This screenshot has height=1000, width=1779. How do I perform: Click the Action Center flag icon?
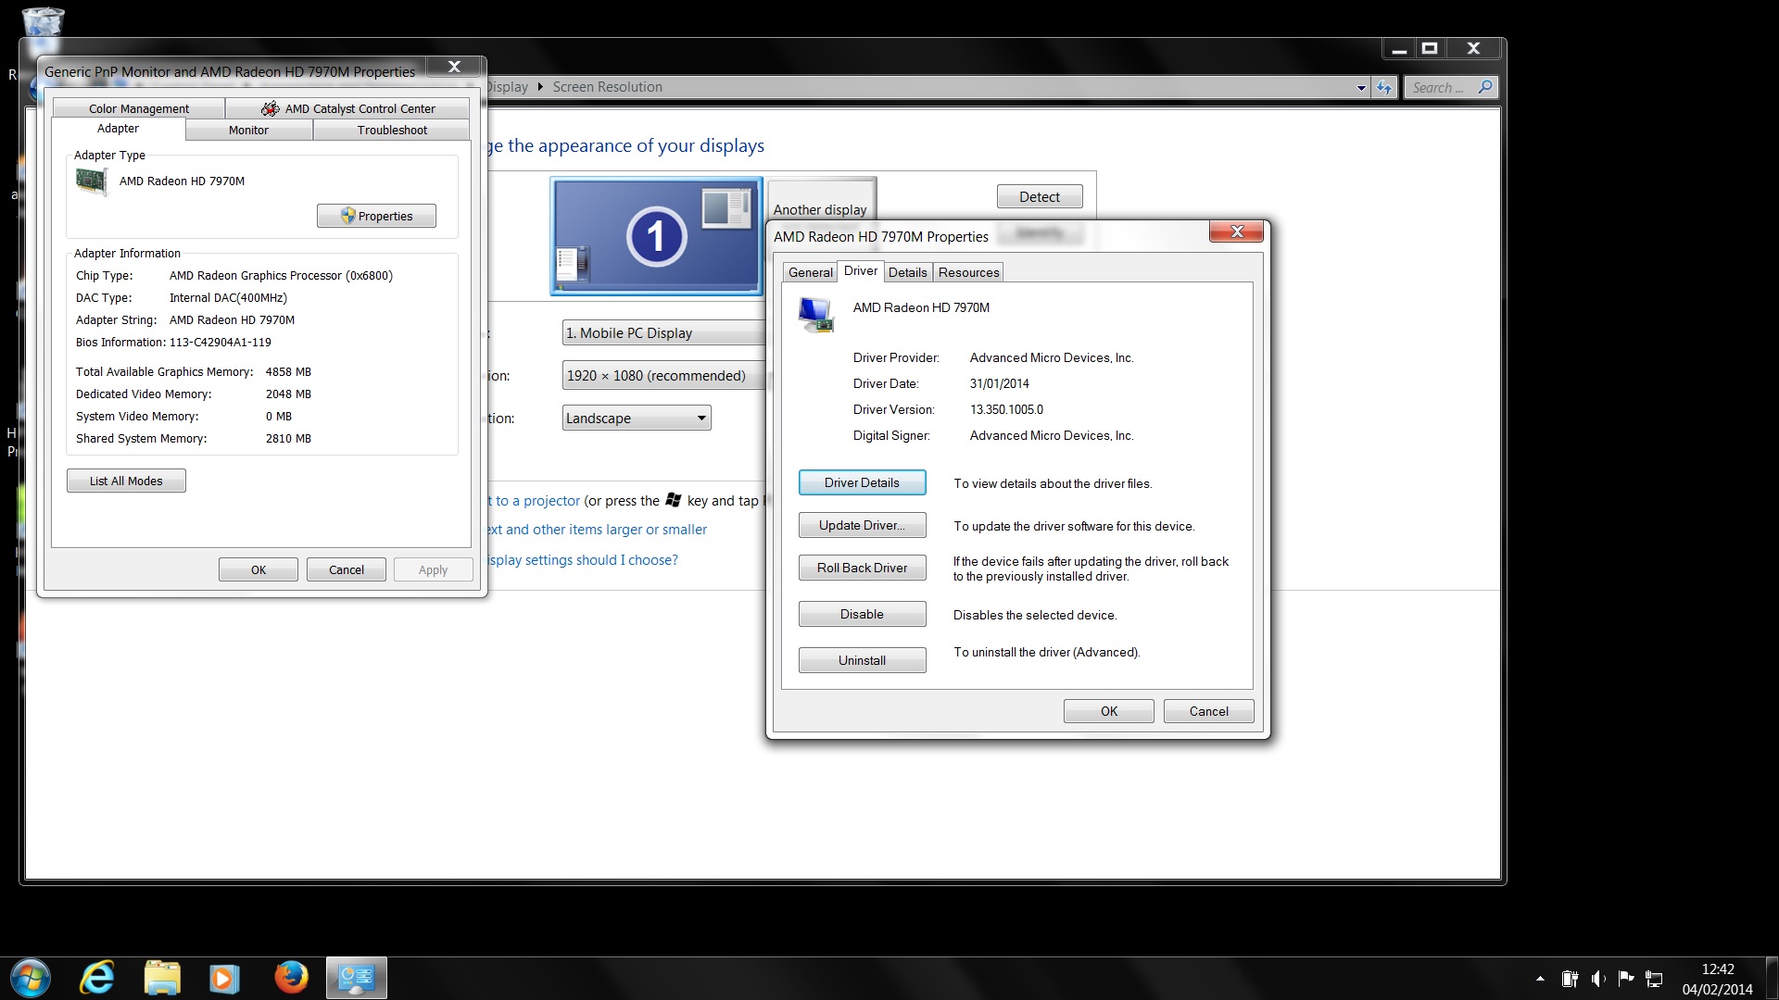pos(1626,979)
